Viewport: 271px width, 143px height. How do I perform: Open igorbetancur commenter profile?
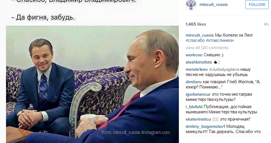(198, 94)
